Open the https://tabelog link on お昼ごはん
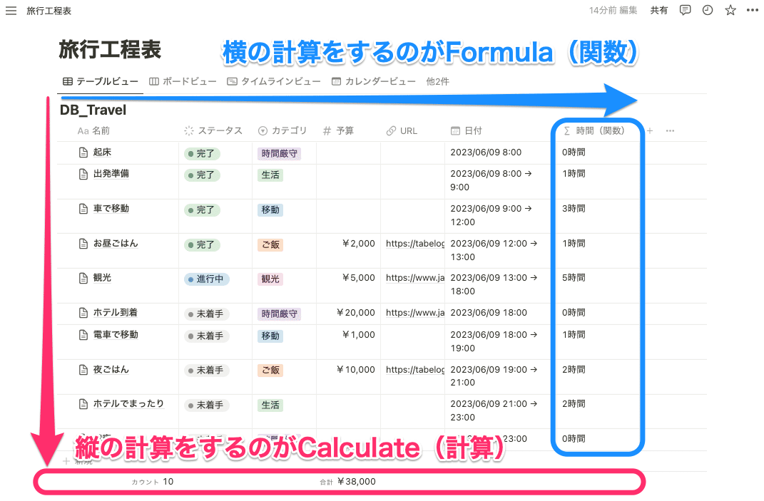The image size is (764, 501). point(414,243)
